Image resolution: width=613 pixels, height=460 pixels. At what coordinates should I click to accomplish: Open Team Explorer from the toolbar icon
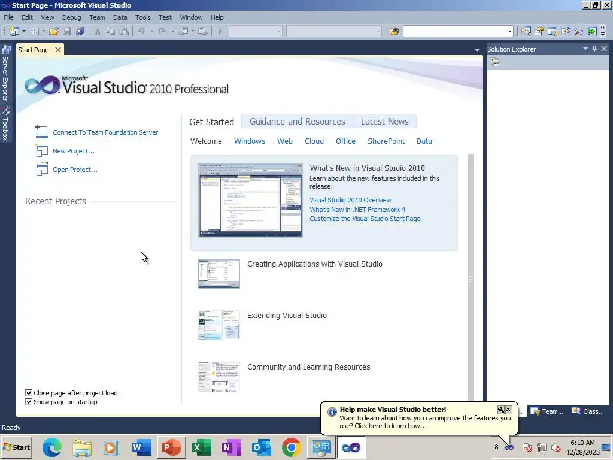[x=553, y=31]
